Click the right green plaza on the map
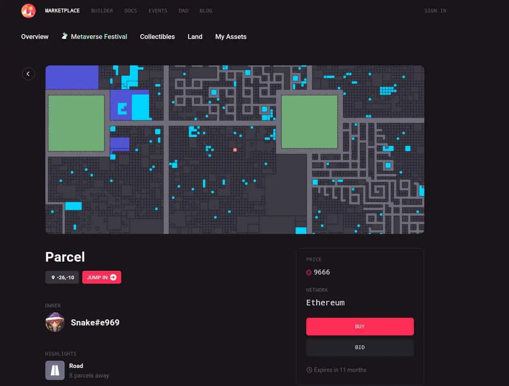509x386 pixels. pos(309,122)
